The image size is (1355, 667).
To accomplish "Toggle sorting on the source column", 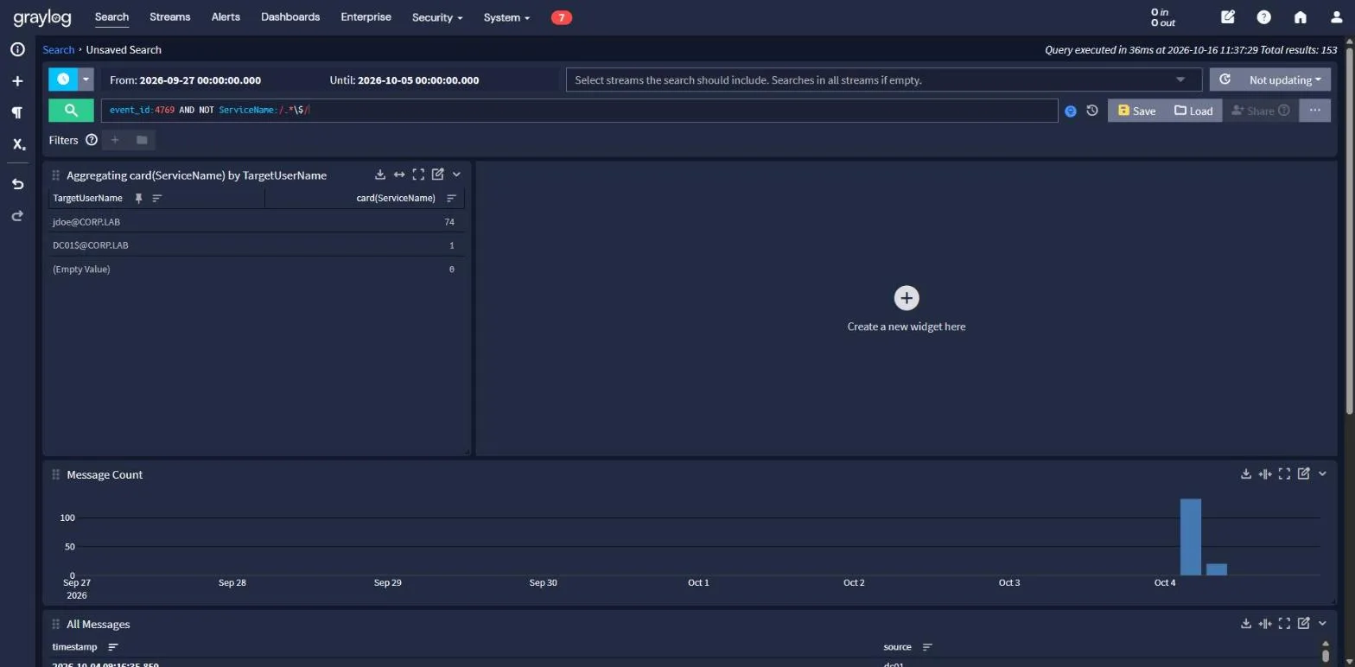I will (927, 647).
